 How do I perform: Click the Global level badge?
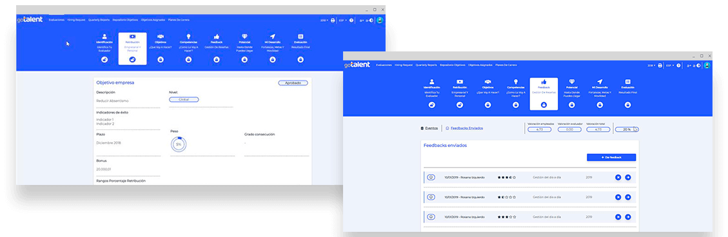(x=184, y=100)
